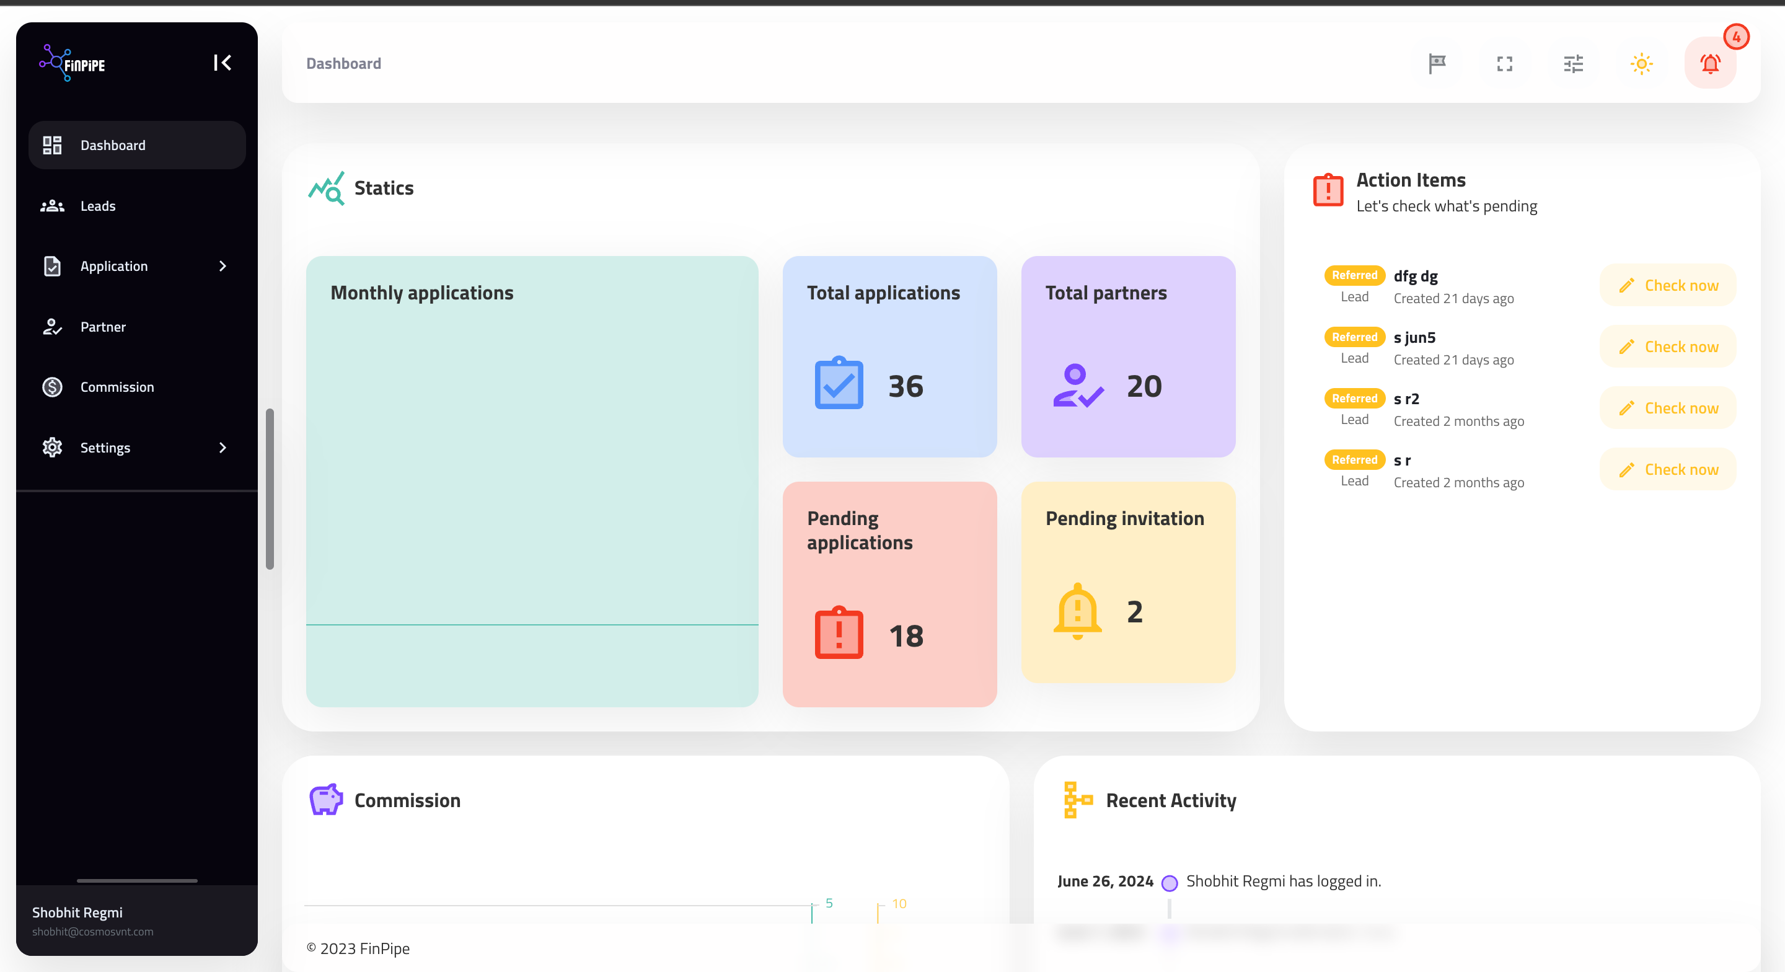Click the Pending invitation bell icon

pos(1077,611)
